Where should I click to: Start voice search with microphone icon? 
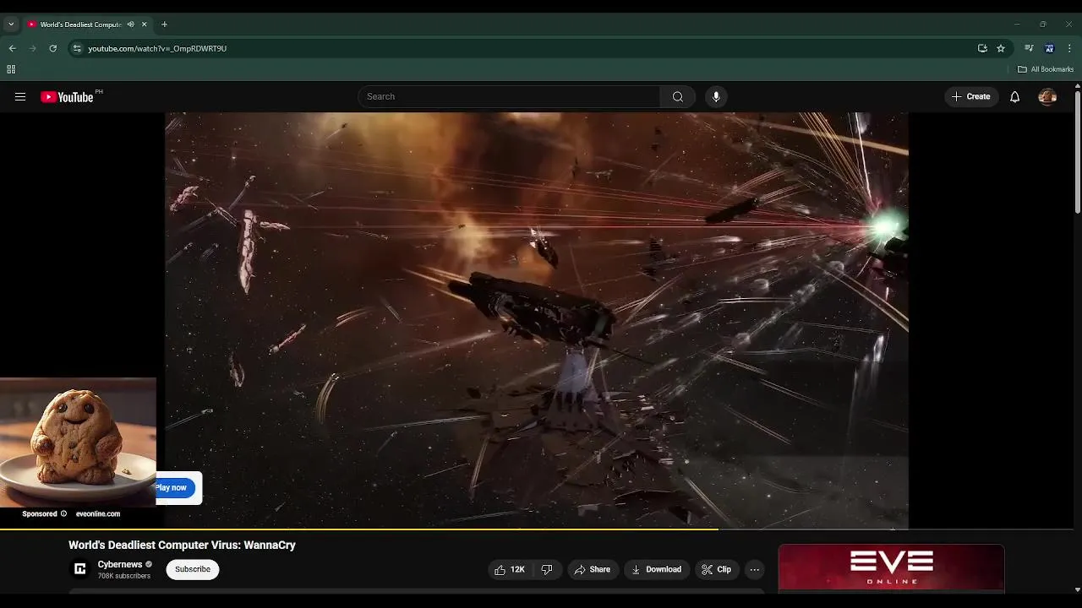click(716, 96)
